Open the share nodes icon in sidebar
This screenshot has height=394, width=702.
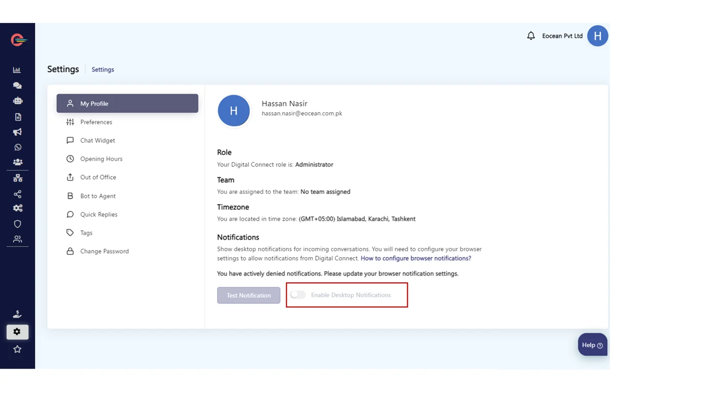17,194
